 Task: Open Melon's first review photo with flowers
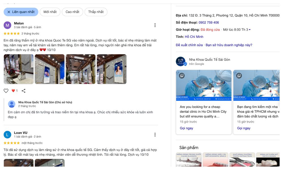(x=19, y=69)
